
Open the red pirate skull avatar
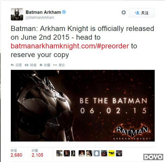click(x=67, y=153)
